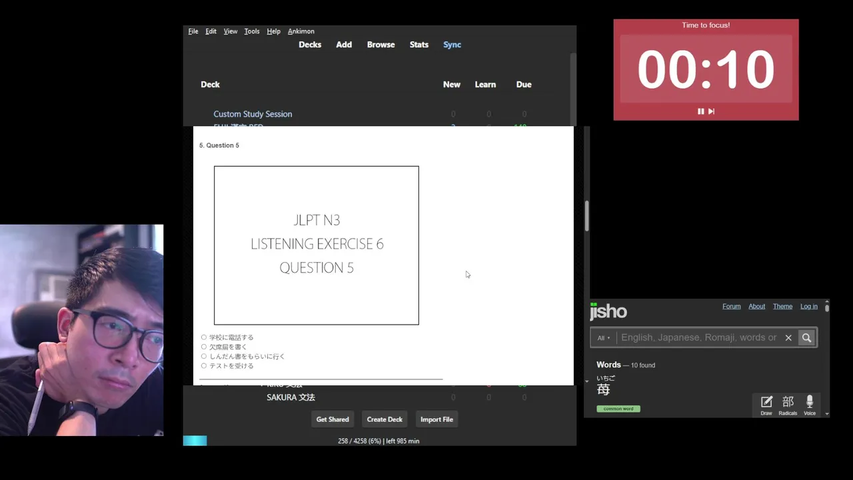Open the View menu in Anki
This screenshot has height=480, width=853.
coord(231,31)
